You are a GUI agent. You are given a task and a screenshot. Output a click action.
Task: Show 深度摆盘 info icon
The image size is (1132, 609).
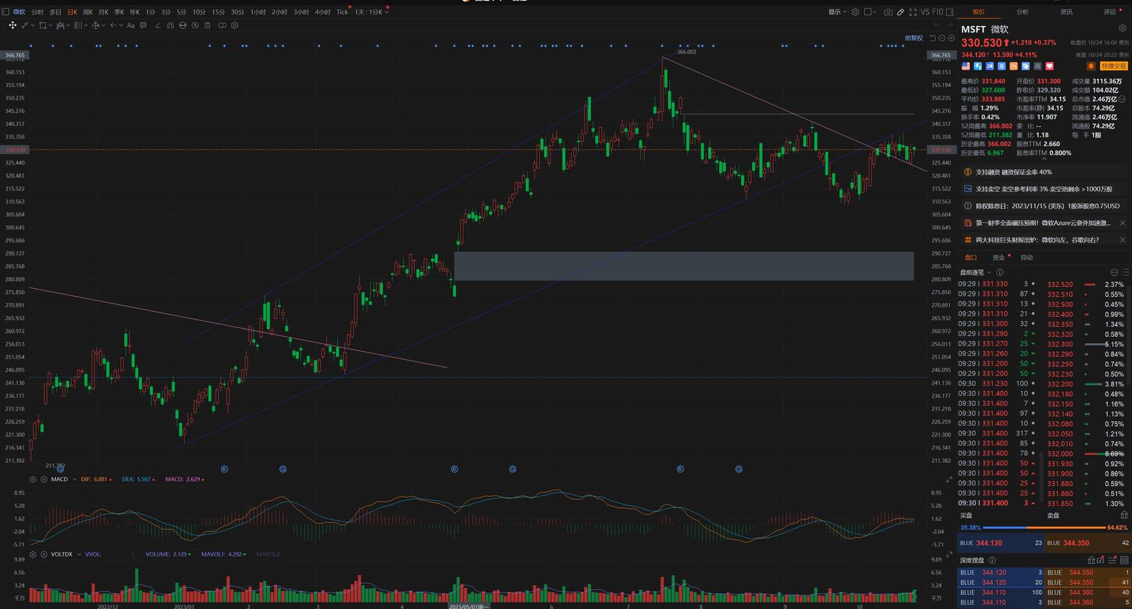coord(992,561)
